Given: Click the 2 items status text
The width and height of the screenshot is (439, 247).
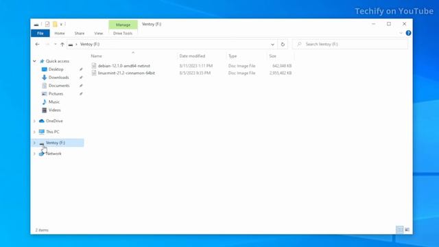Looking at the screenshot, I should [42, 231].
